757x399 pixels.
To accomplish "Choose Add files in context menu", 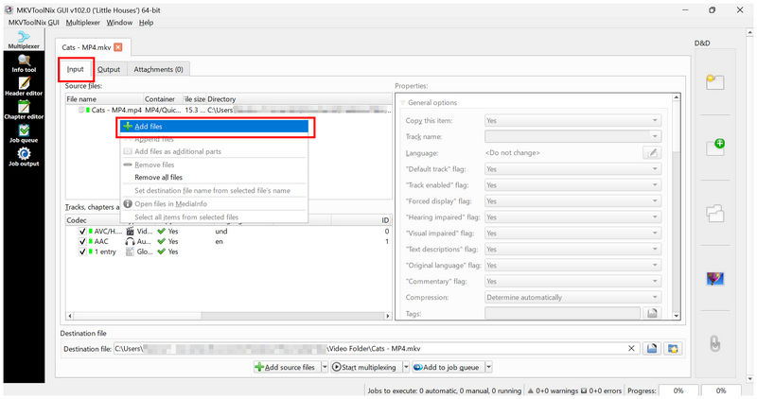I will 215,127.
